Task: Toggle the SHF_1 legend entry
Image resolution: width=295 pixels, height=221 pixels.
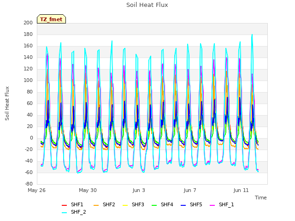Action: point(222,204)
